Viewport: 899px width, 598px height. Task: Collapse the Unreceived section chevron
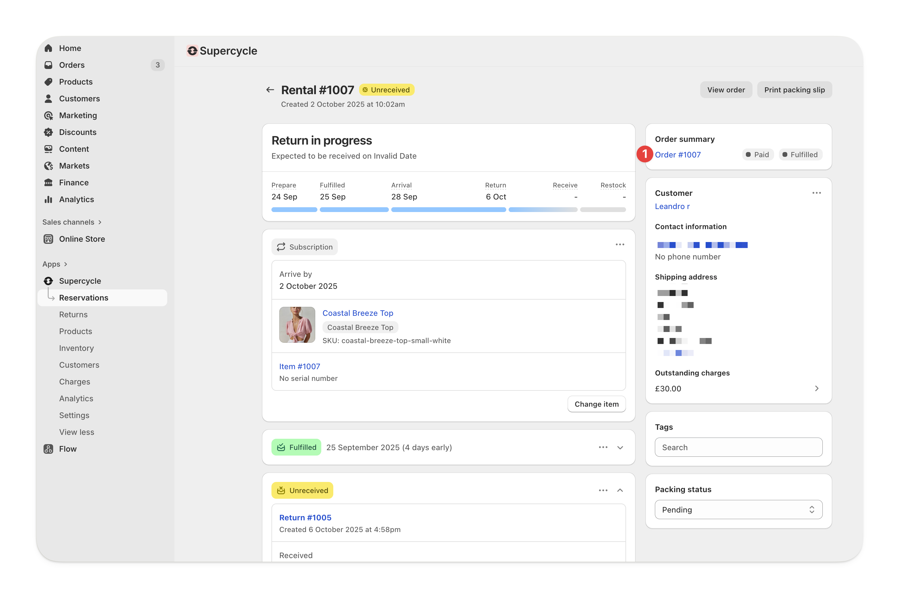pyautogui.click(x=620, y=490)
